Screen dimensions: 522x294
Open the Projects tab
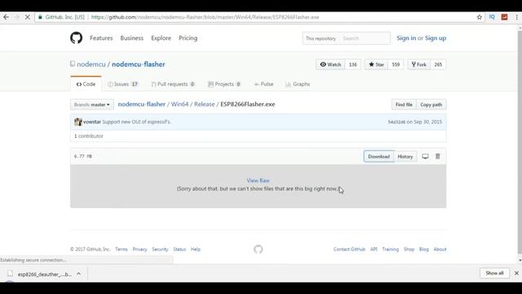coord(224,84)
